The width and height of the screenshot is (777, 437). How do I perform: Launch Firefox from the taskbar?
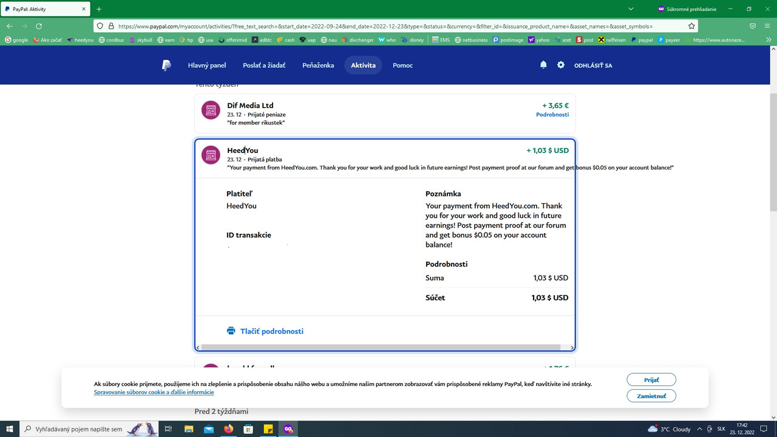pos(228,429)
